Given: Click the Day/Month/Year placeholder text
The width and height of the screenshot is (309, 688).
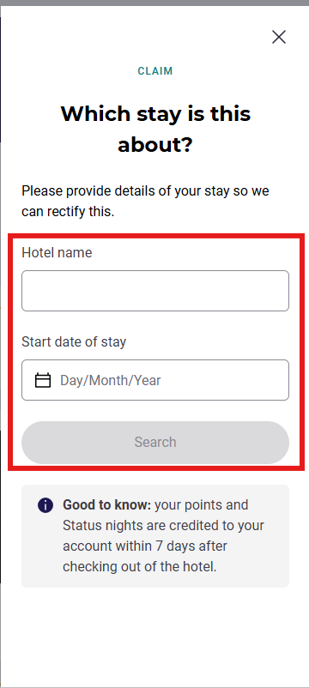Looking at the screenshot, I should click(x=111, y=380).
